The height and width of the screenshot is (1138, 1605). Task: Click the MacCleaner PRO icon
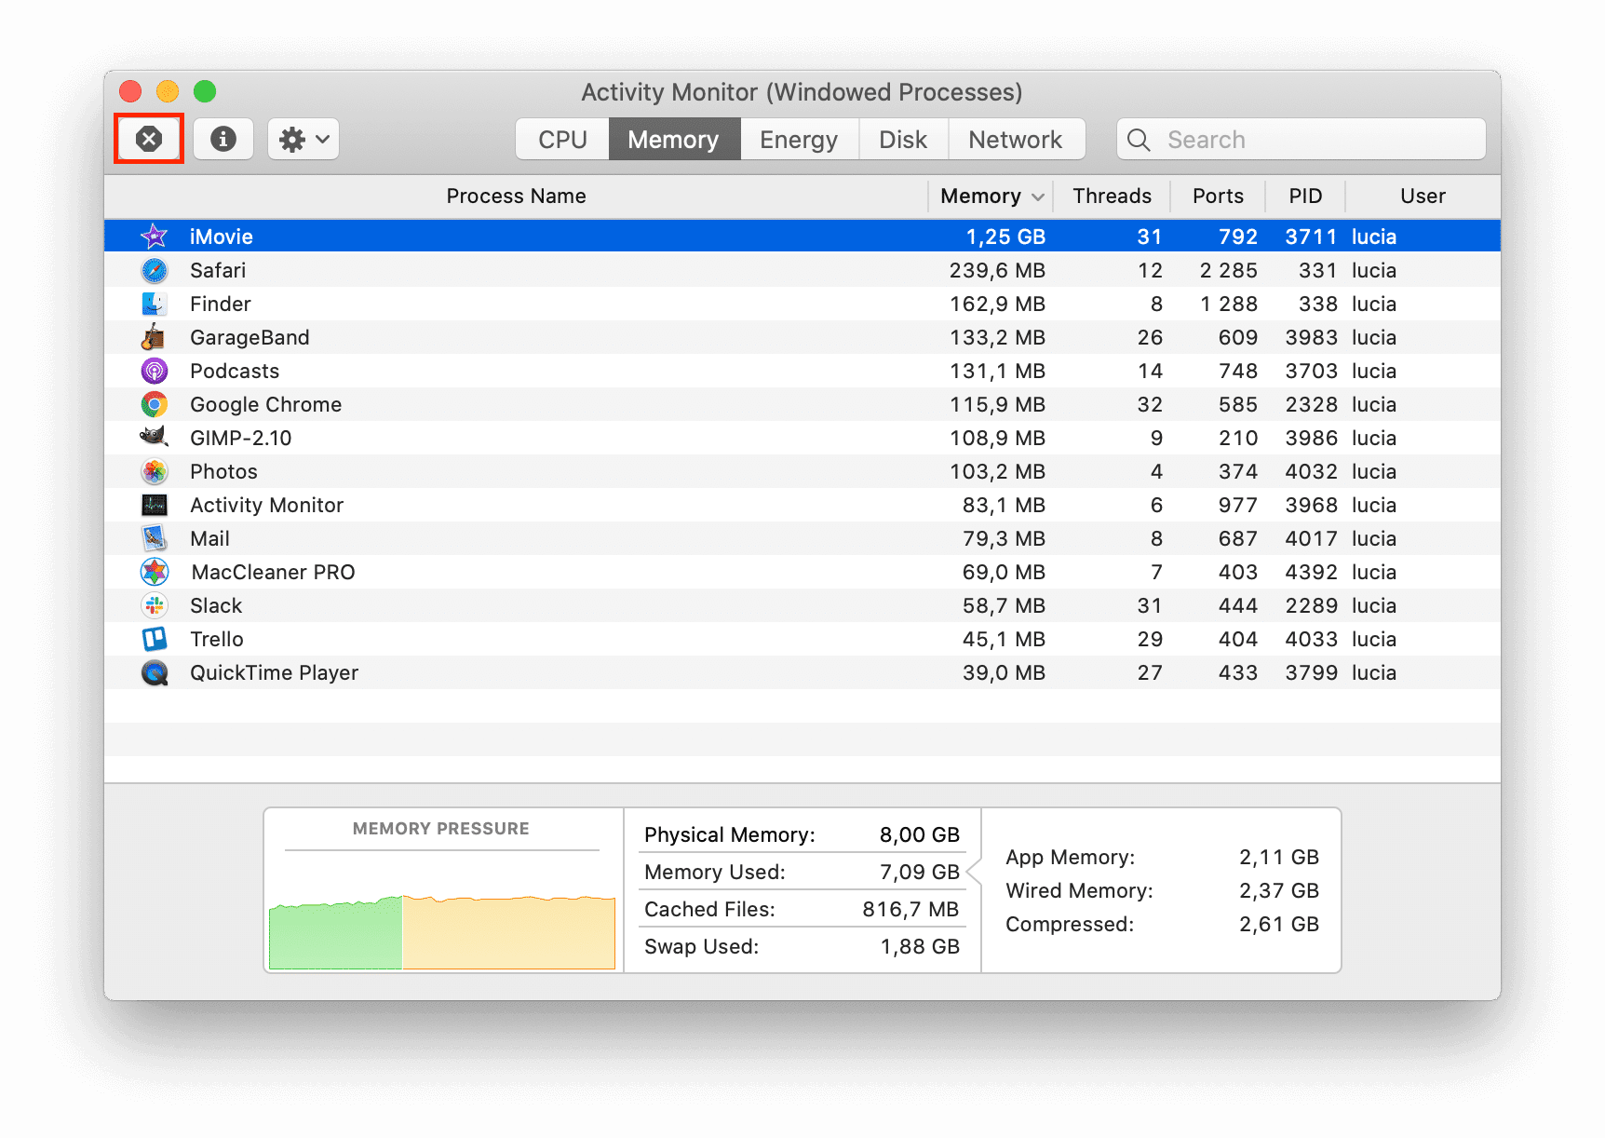(x=155, y=572)
